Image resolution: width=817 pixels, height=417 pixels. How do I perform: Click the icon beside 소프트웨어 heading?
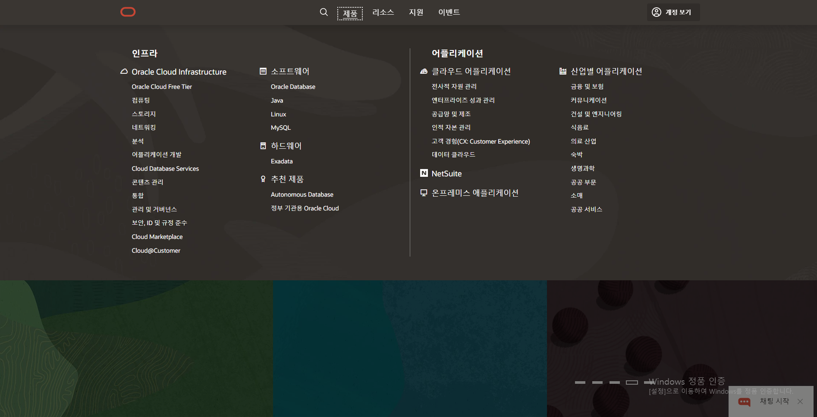[x=263, y=71]
